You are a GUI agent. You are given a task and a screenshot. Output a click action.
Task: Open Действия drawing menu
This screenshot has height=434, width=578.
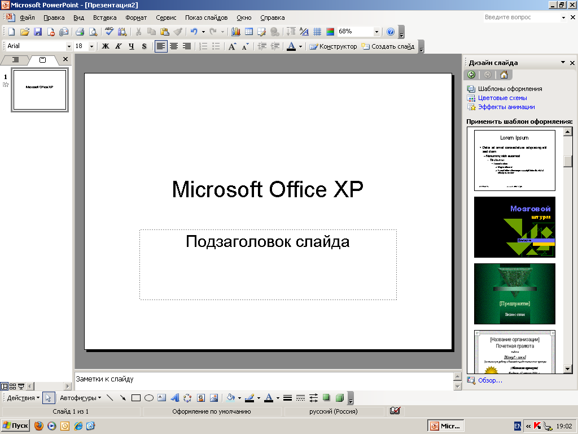click(x=23, y=398)
